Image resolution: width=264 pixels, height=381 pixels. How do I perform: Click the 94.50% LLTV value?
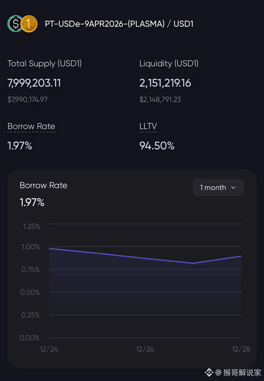point(157,146)
